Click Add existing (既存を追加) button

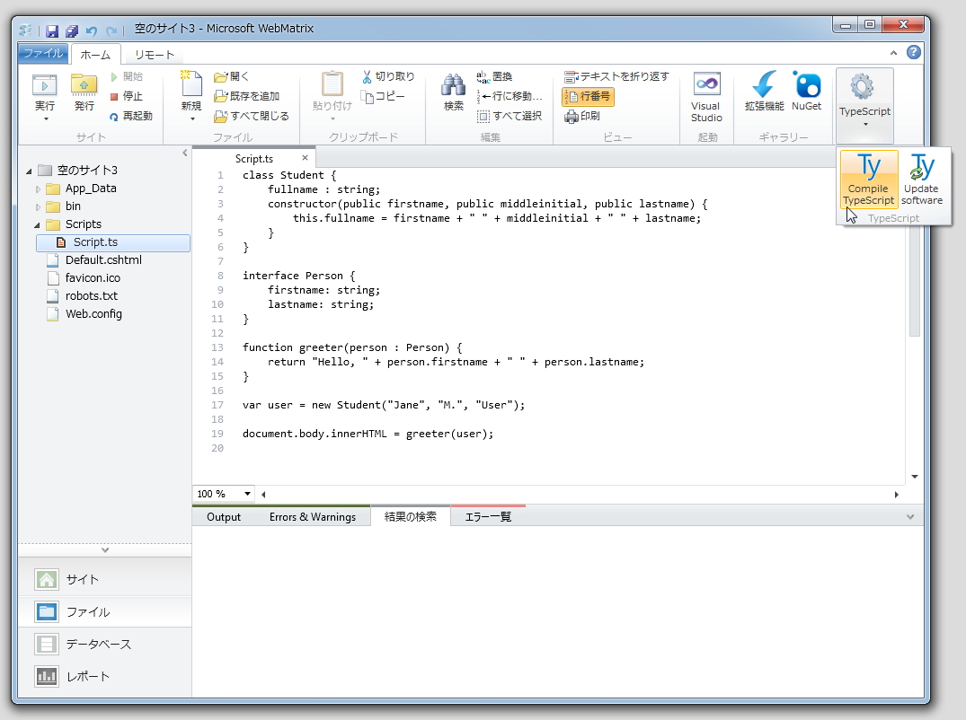coord(246,96)
